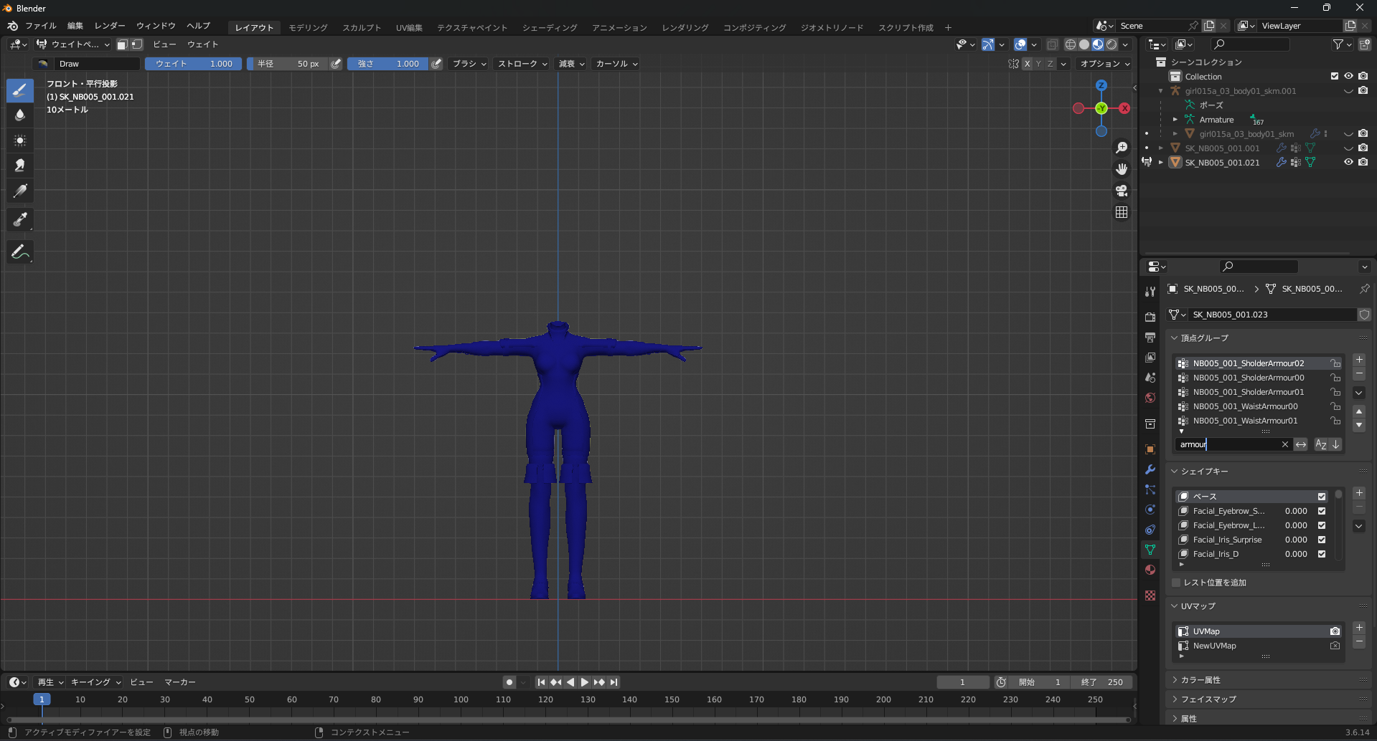Switch to the モデリング workspace tab
Viewport: 1377px width, 741px height.
308,28
